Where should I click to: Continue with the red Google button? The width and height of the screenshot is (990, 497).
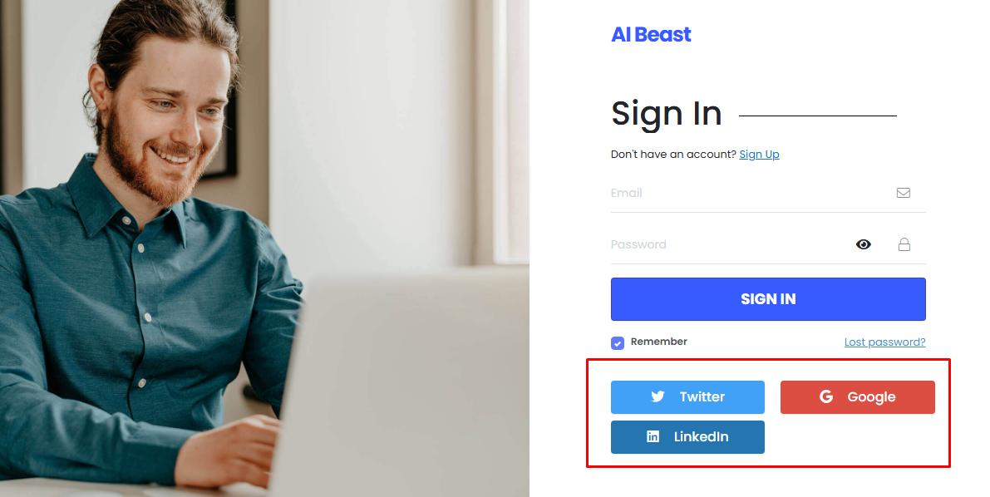point(857,397)
